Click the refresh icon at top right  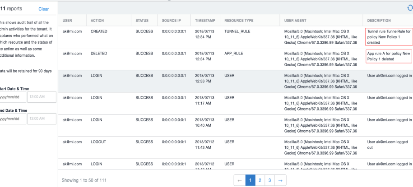[x=410, y=9]
